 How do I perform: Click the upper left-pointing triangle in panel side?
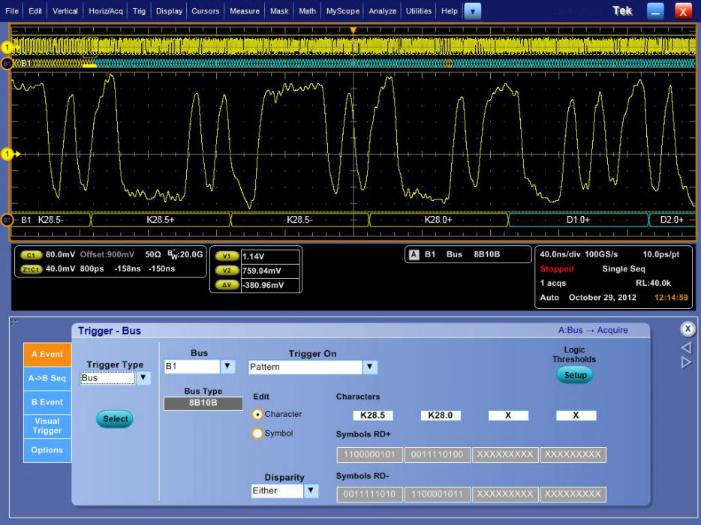(686, 347)
